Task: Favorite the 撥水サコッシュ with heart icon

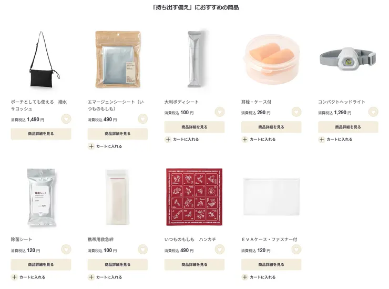Action: tap(66, 119)
